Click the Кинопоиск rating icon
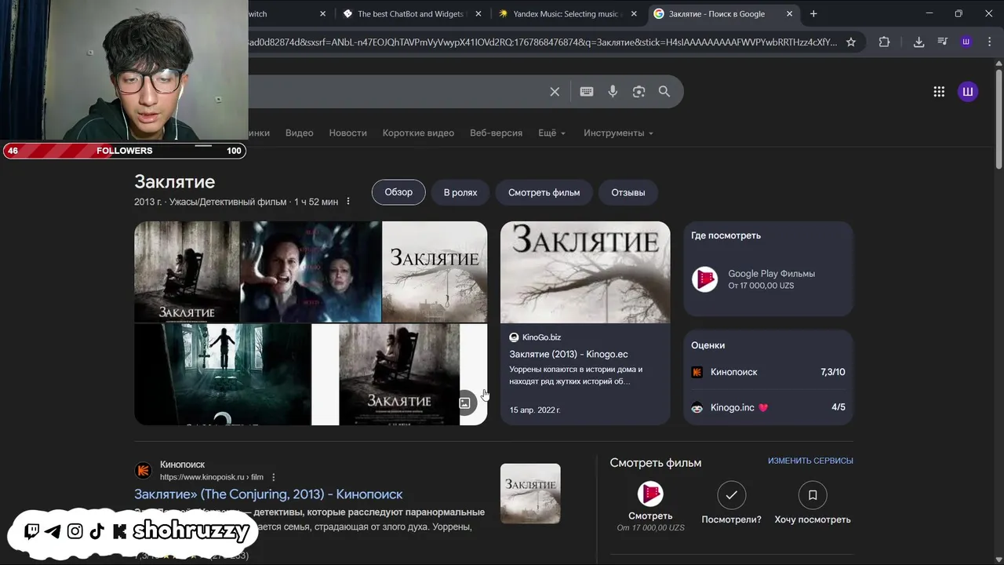Image resolution: width=1004 pixels, height=565 pixels. pos(697,372)
